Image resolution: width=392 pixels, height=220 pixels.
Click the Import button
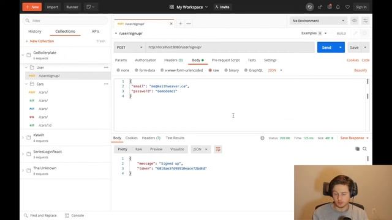(x=53, y=7)
